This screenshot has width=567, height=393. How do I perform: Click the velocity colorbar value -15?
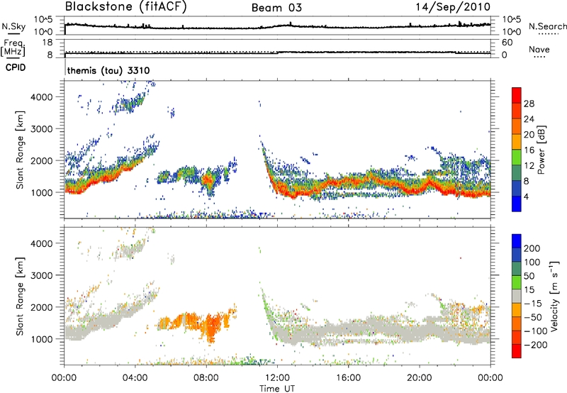click(533, 304)
